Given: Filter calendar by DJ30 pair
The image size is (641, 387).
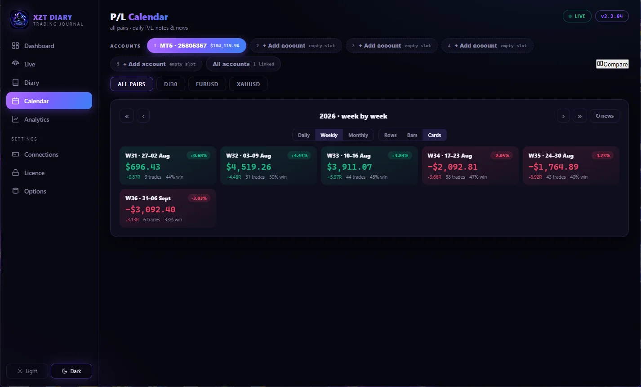Looking at the screenshot, I should [171, 84].
